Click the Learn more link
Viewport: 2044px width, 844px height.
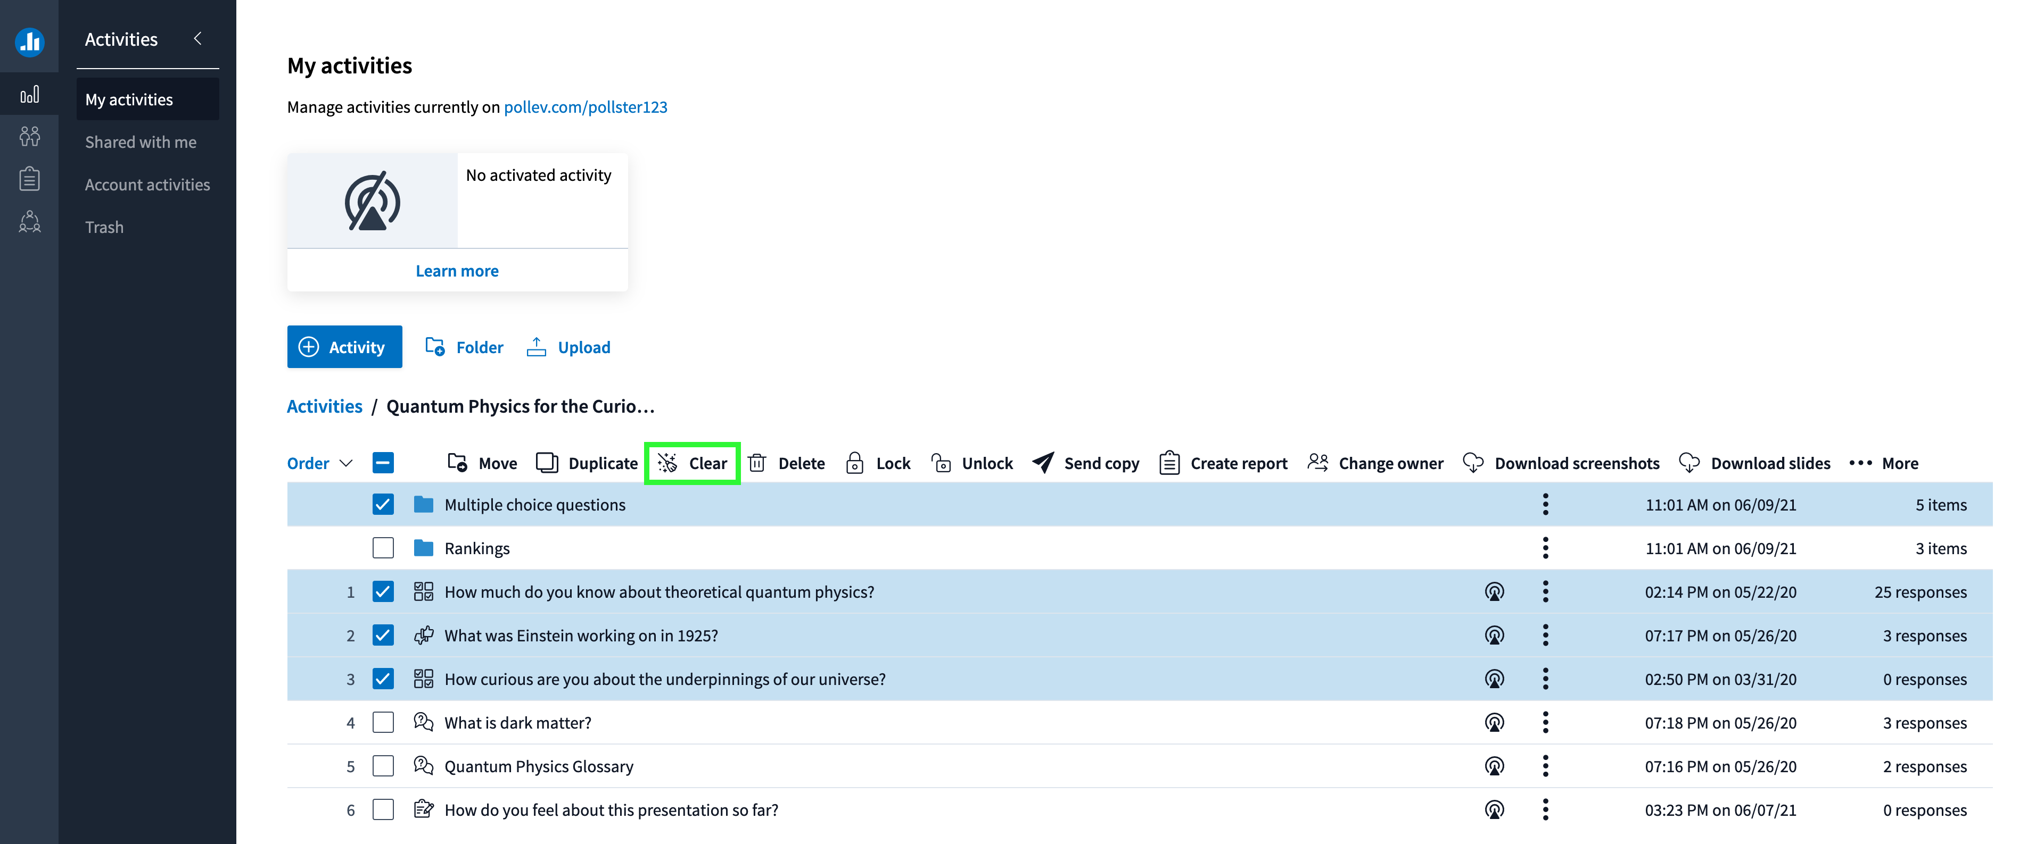click(x=457, y=271)
